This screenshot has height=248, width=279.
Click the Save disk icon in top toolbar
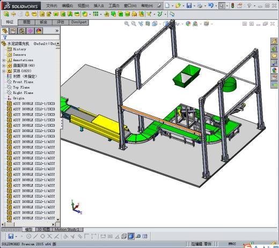(x=189, y=6)
